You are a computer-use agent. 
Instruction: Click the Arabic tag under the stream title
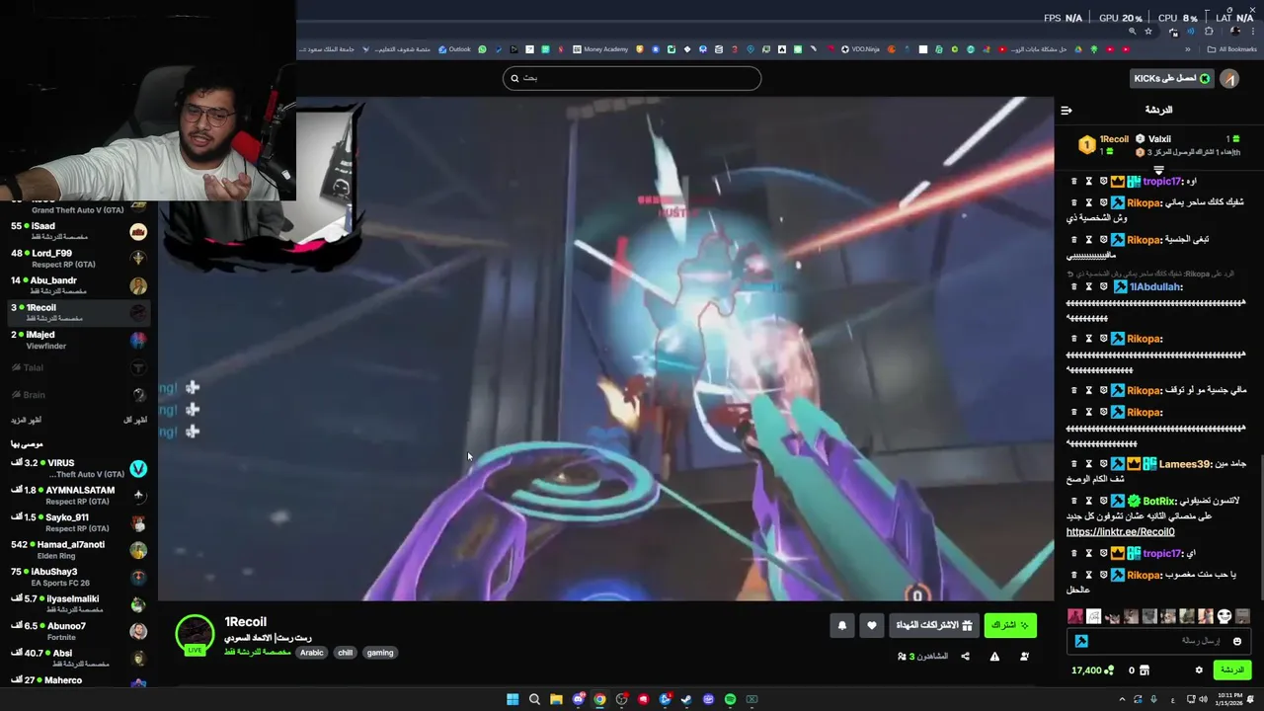312,653
